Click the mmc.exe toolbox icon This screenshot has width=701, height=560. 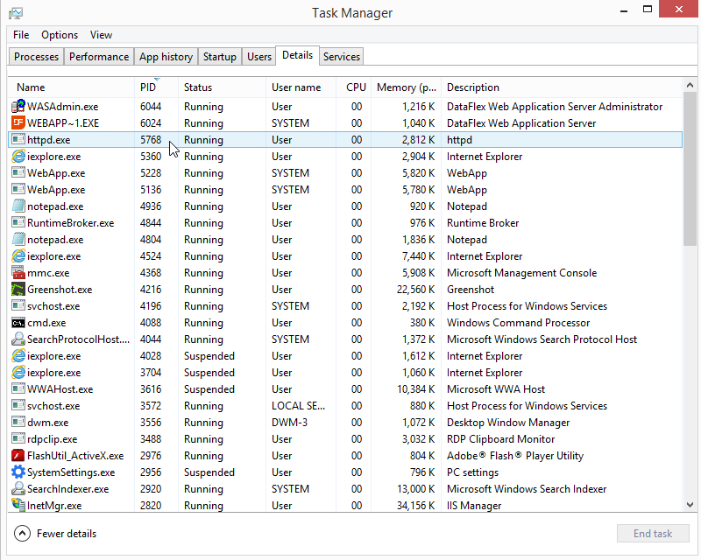click(x=18, y=272)
